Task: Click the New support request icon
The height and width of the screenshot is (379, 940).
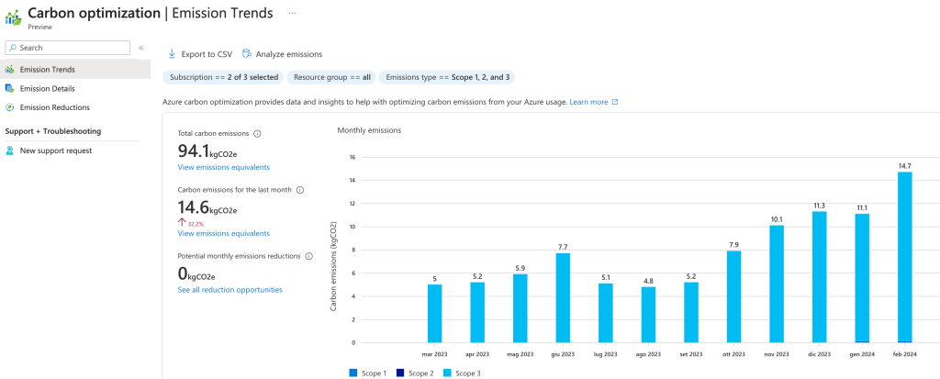Action: coord(10,150)
